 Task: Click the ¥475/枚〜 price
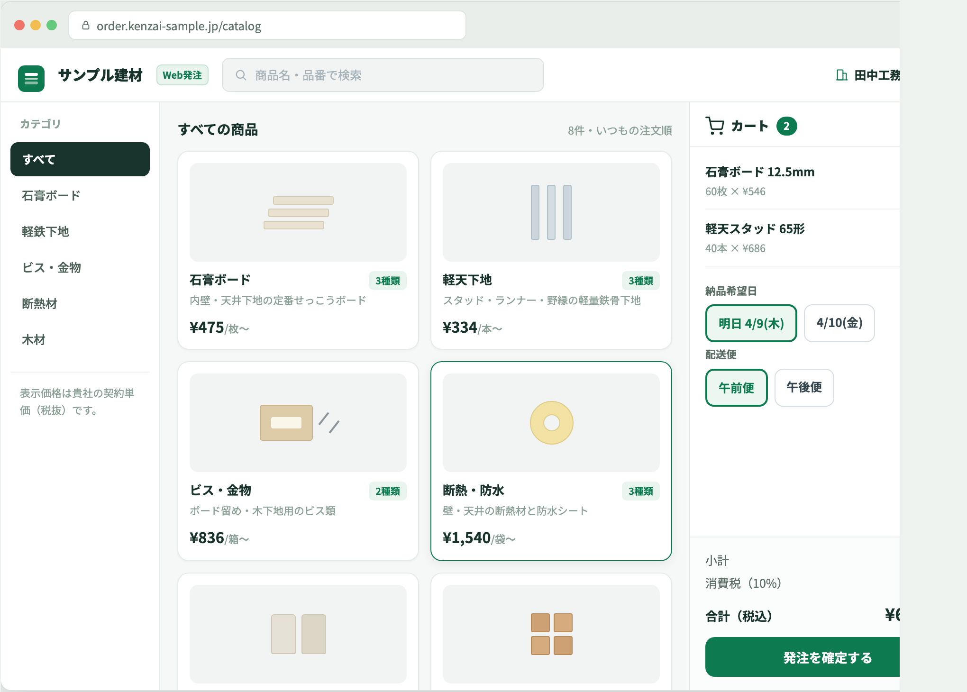tap(219, 328)
